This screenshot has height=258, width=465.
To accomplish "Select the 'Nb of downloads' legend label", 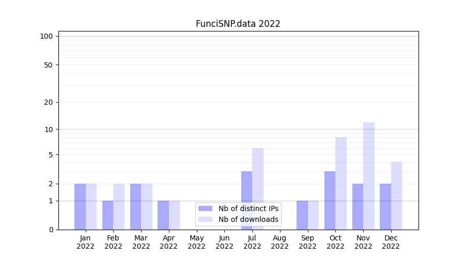I will point(249,219).
